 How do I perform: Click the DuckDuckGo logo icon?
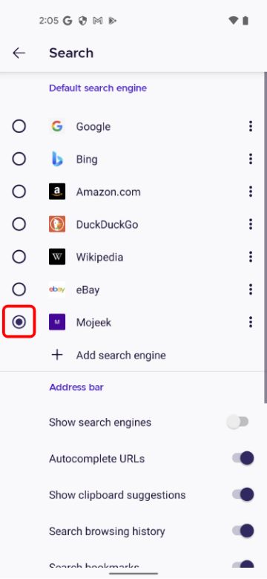tap(57, 224)
